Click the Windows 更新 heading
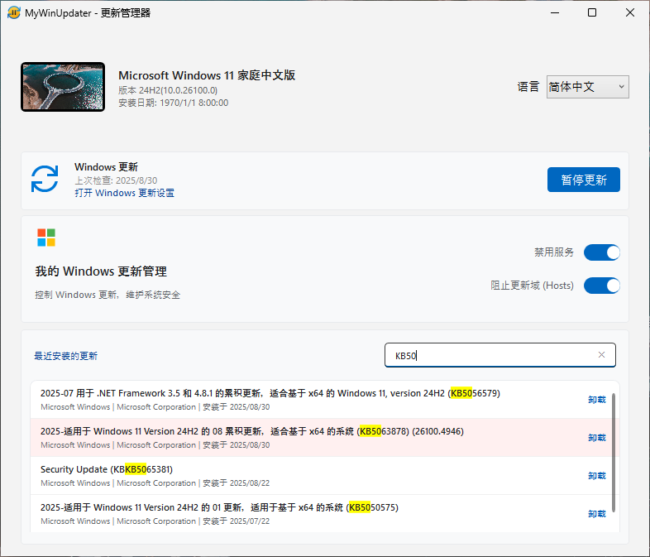This screenshot has height=557, width=650. [106, 167]
